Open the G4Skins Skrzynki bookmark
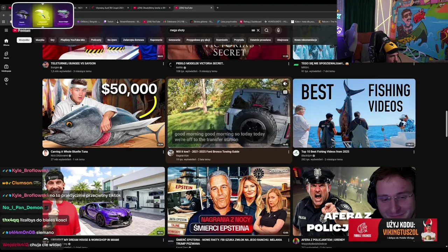This screenshot has height=252, width=448. 88,22
